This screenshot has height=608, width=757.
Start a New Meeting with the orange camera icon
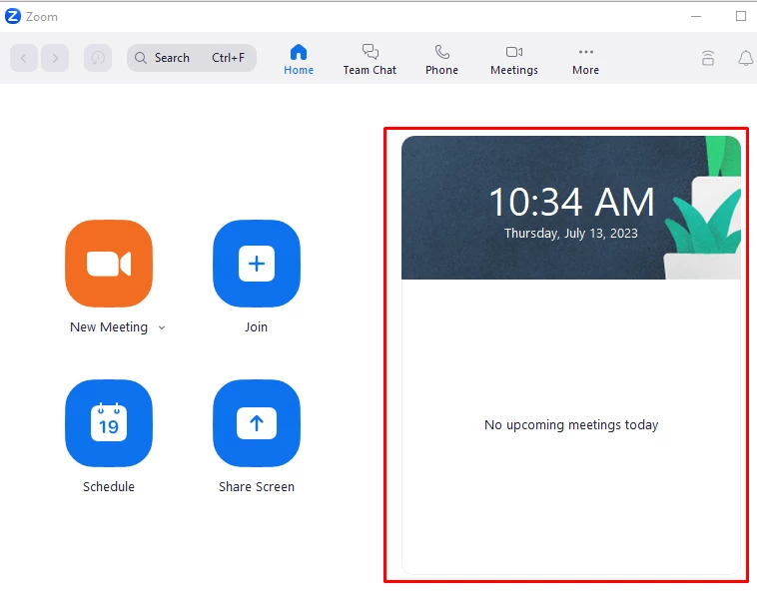(109, 264)
